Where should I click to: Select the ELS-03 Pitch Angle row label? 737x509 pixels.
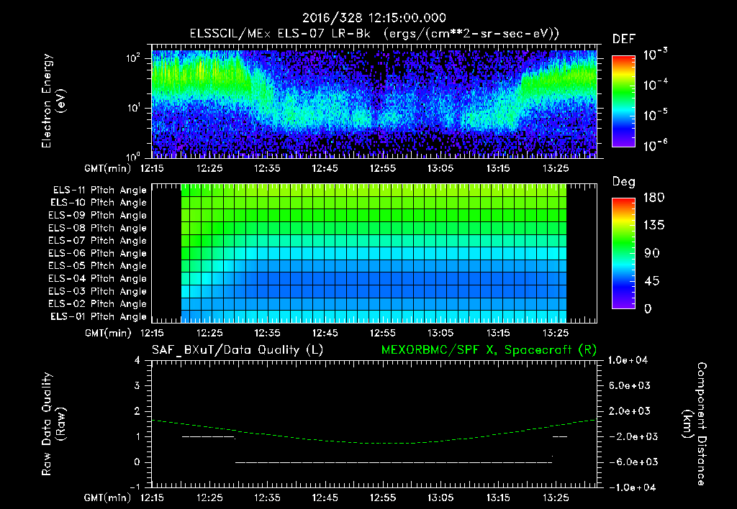click(98, 291)
